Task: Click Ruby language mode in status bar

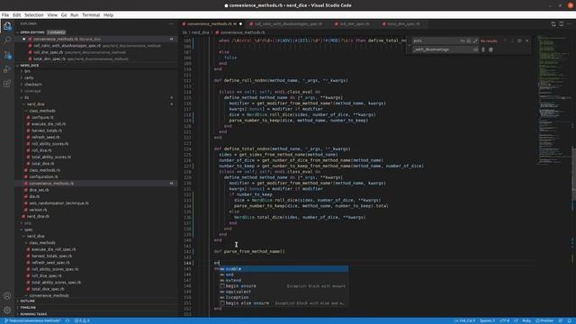Action: tap(526, 320)
